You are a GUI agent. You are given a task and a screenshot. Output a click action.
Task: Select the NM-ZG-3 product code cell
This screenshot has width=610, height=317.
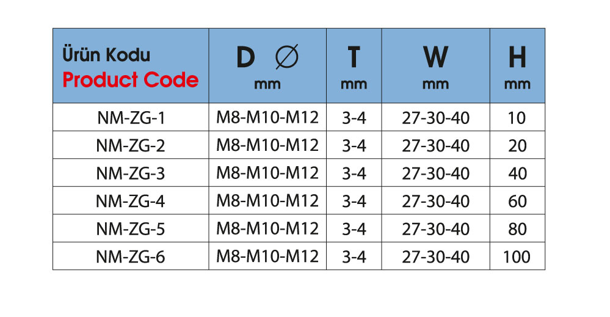tap(131, 173)
